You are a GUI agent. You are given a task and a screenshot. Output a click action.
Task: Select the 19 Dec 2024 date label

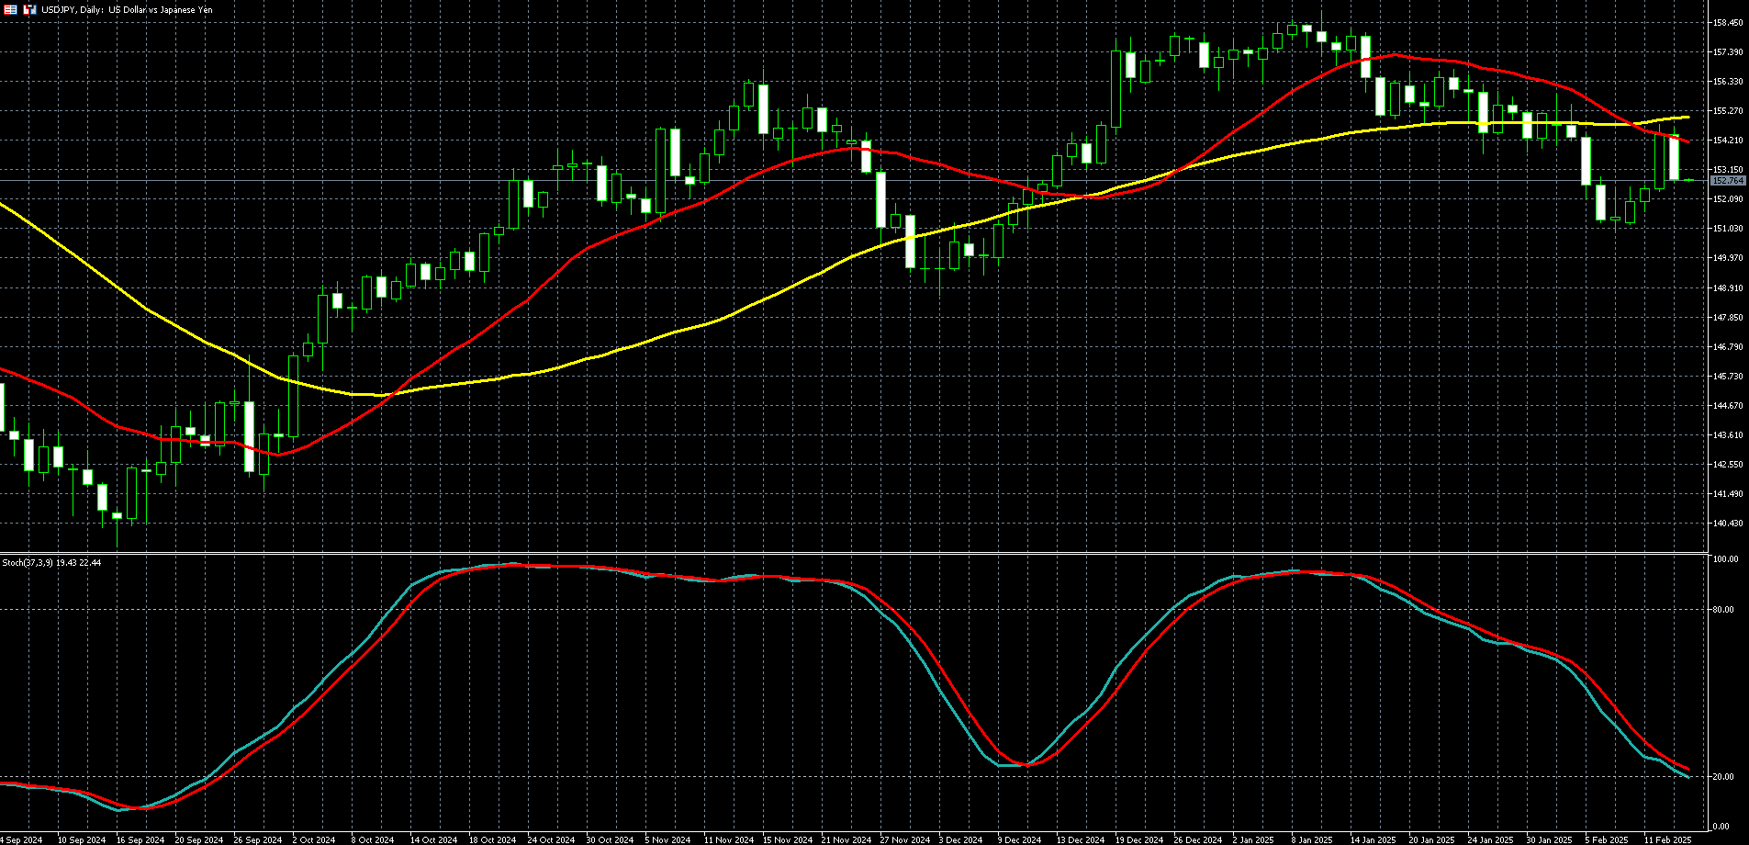coord(1138,840)
